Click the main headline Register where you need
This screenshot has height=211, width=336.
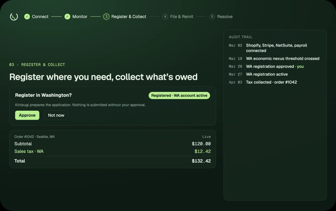click(x=103, y=77)
